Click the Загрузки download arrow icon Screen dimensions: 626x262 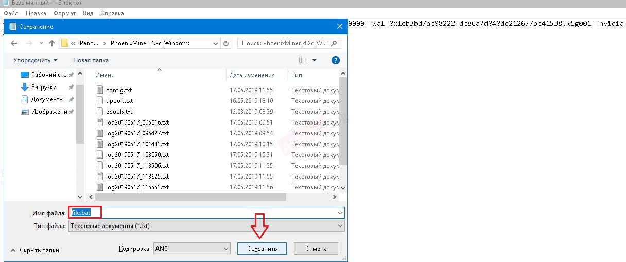[x=24, y=87]
